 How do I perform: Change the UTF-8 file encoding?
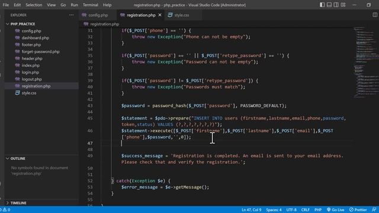point(291,209)
